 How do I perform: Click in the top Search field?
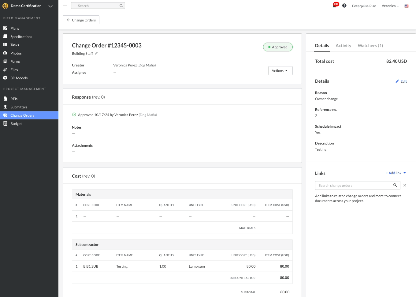click(x=98, y=6)
